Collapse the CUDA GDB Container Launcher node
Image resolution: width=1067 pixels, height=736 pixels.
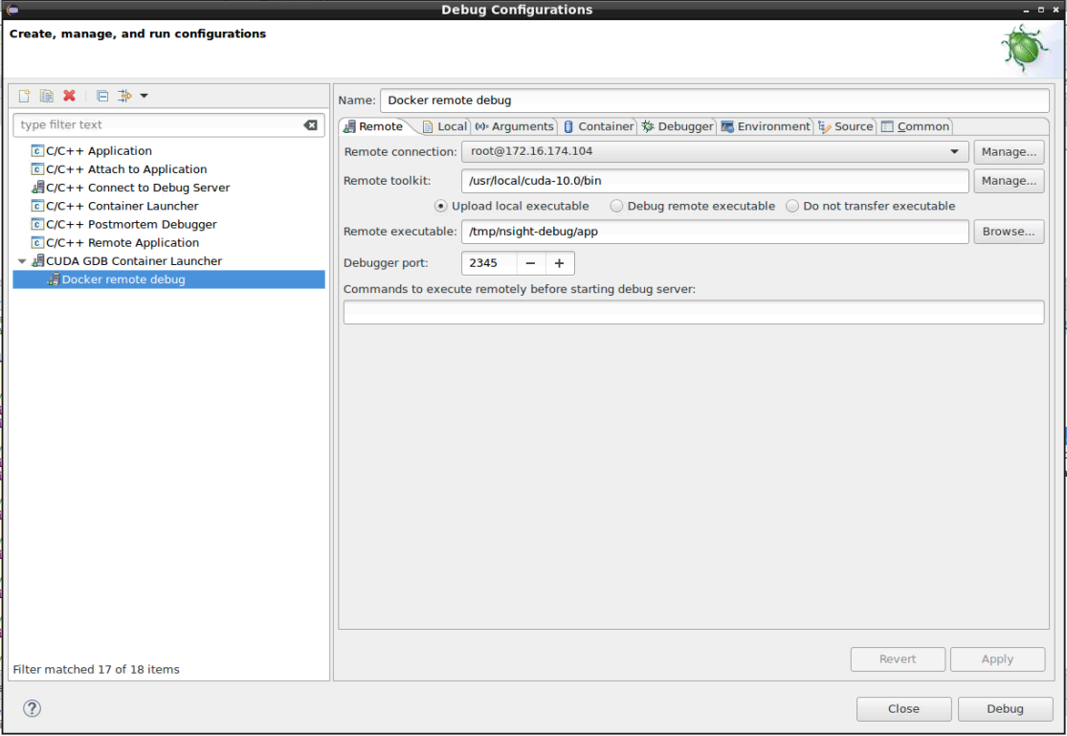[22, 261]
